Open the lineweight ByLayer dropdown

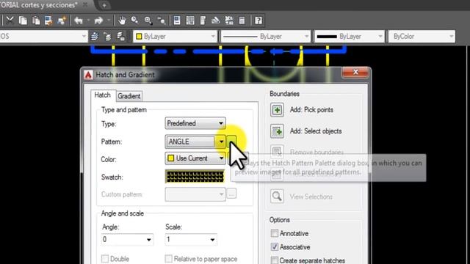pos(350,37)
